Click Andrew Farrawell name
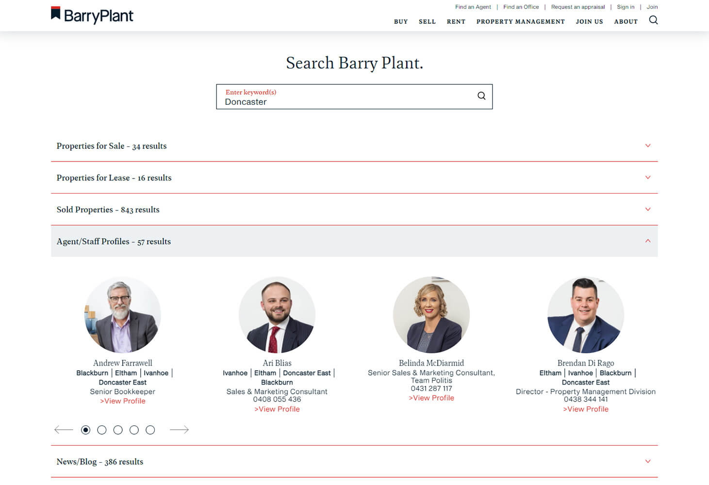Viewport: 709px width, 485px height. pyautogui.click(x=123, y=363)
